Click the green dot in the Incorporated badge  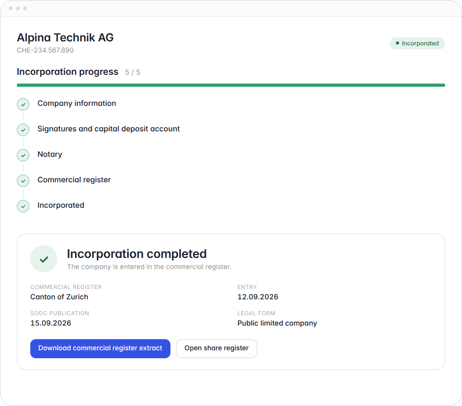pyautogui.click(x=397, y=43)
